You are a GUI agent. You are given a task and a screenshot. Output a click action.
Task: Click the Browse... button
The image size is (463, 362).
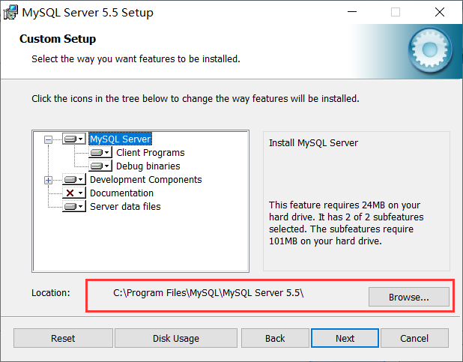[x=408, y=297]
